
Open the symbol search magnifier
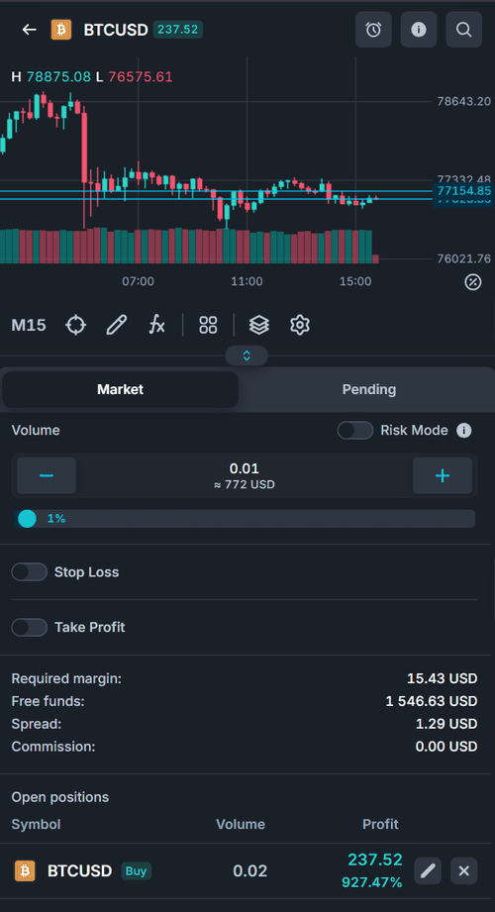click(x=464, y=30)
